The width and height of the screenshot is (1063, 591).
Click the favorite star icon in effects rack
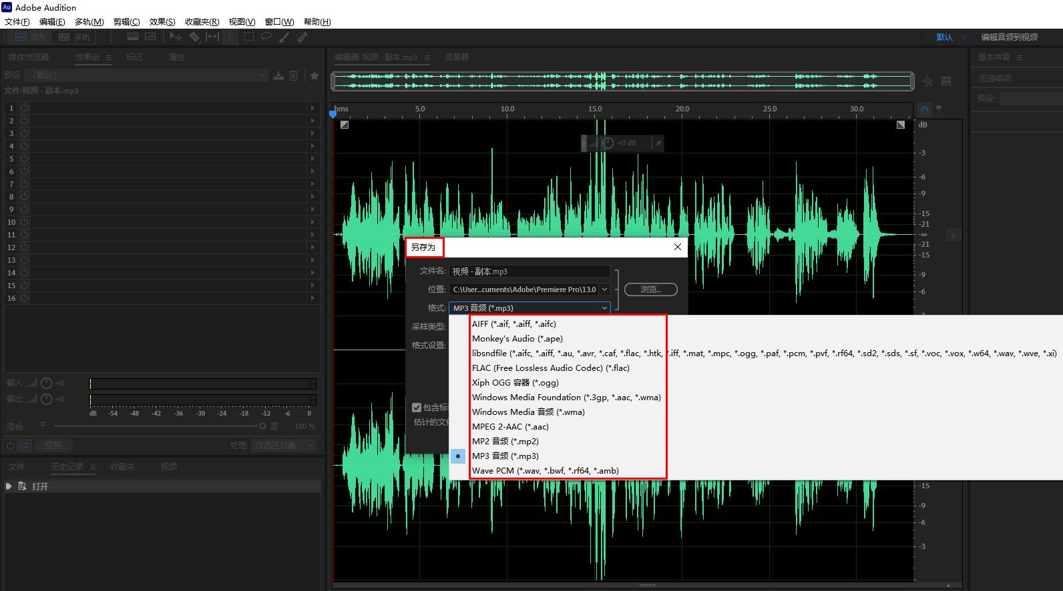314,75
